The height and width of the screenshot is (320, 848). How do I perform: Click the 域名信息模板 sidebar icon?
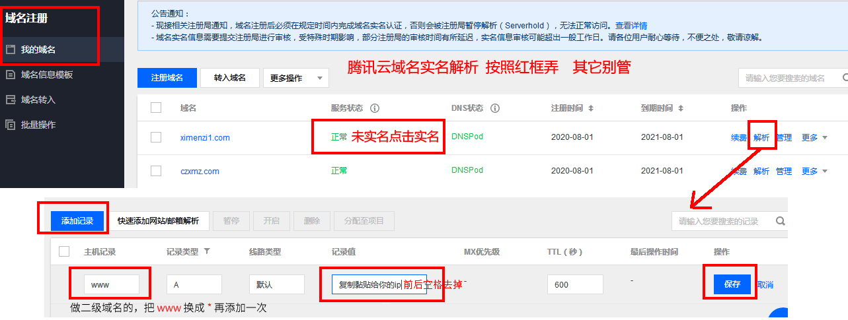10,75
